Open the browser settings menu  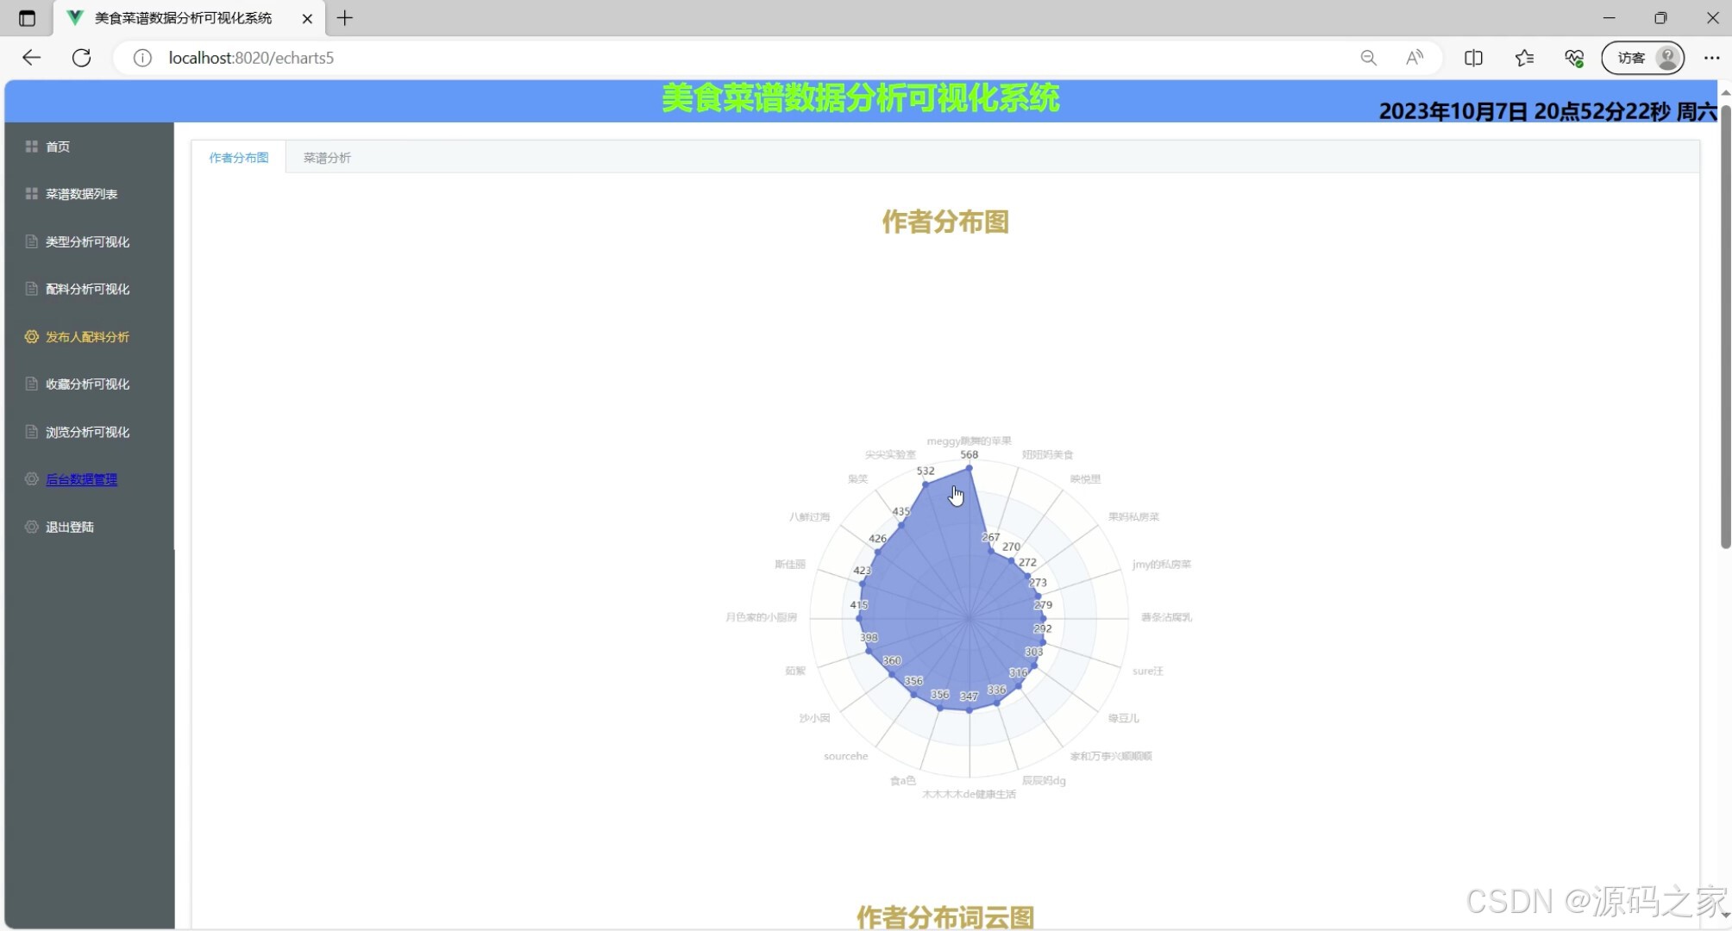tap(1713, 58)
